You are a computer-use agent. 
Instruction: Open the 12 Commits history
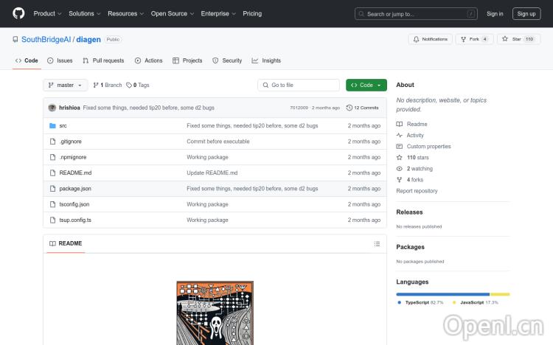click(x=362, y=108)
